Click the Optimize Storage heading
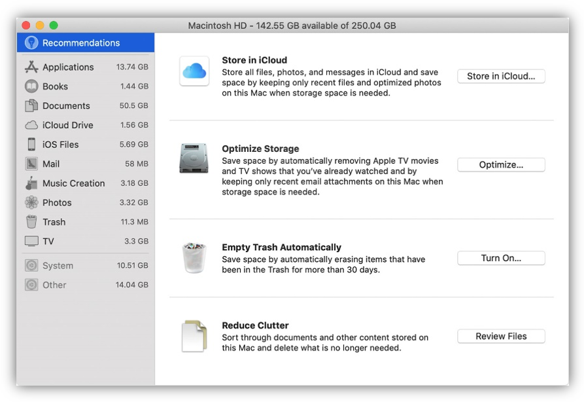 click(260, 149)
